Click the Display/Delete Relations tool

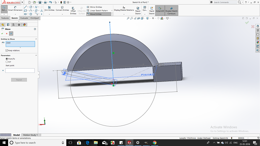[123, 8]
